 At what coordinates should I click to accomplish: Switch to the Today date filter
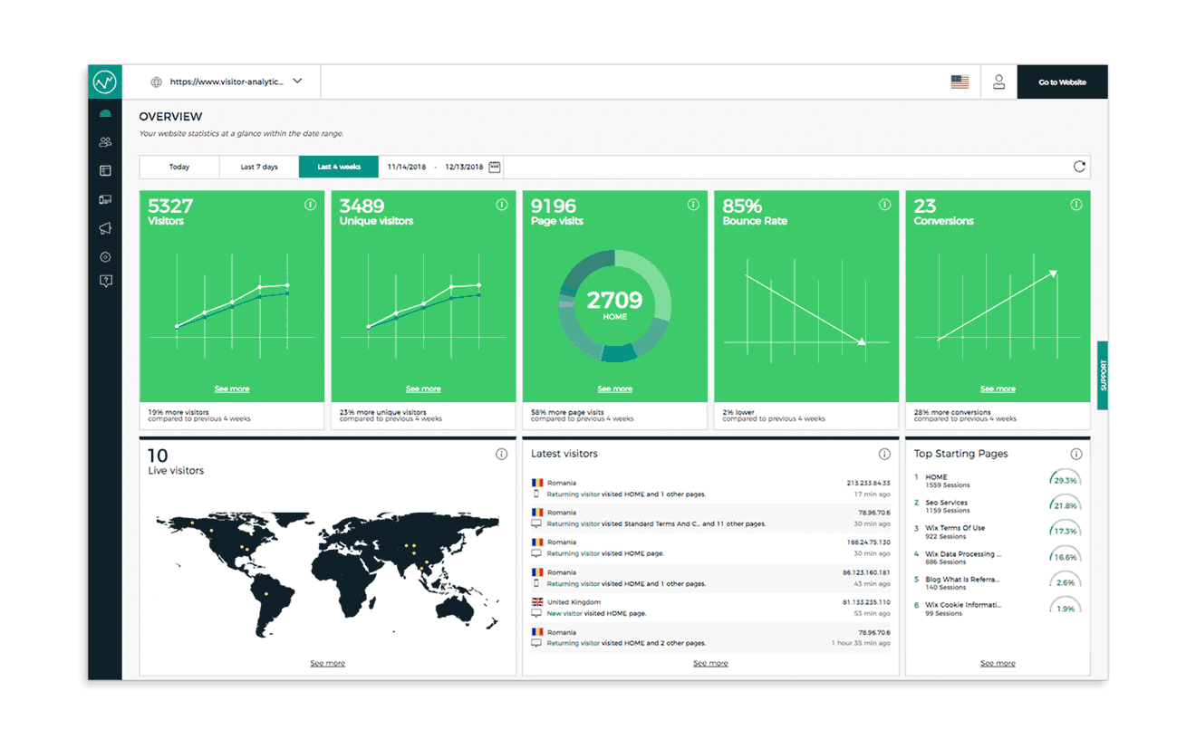[x=178, y=167]
